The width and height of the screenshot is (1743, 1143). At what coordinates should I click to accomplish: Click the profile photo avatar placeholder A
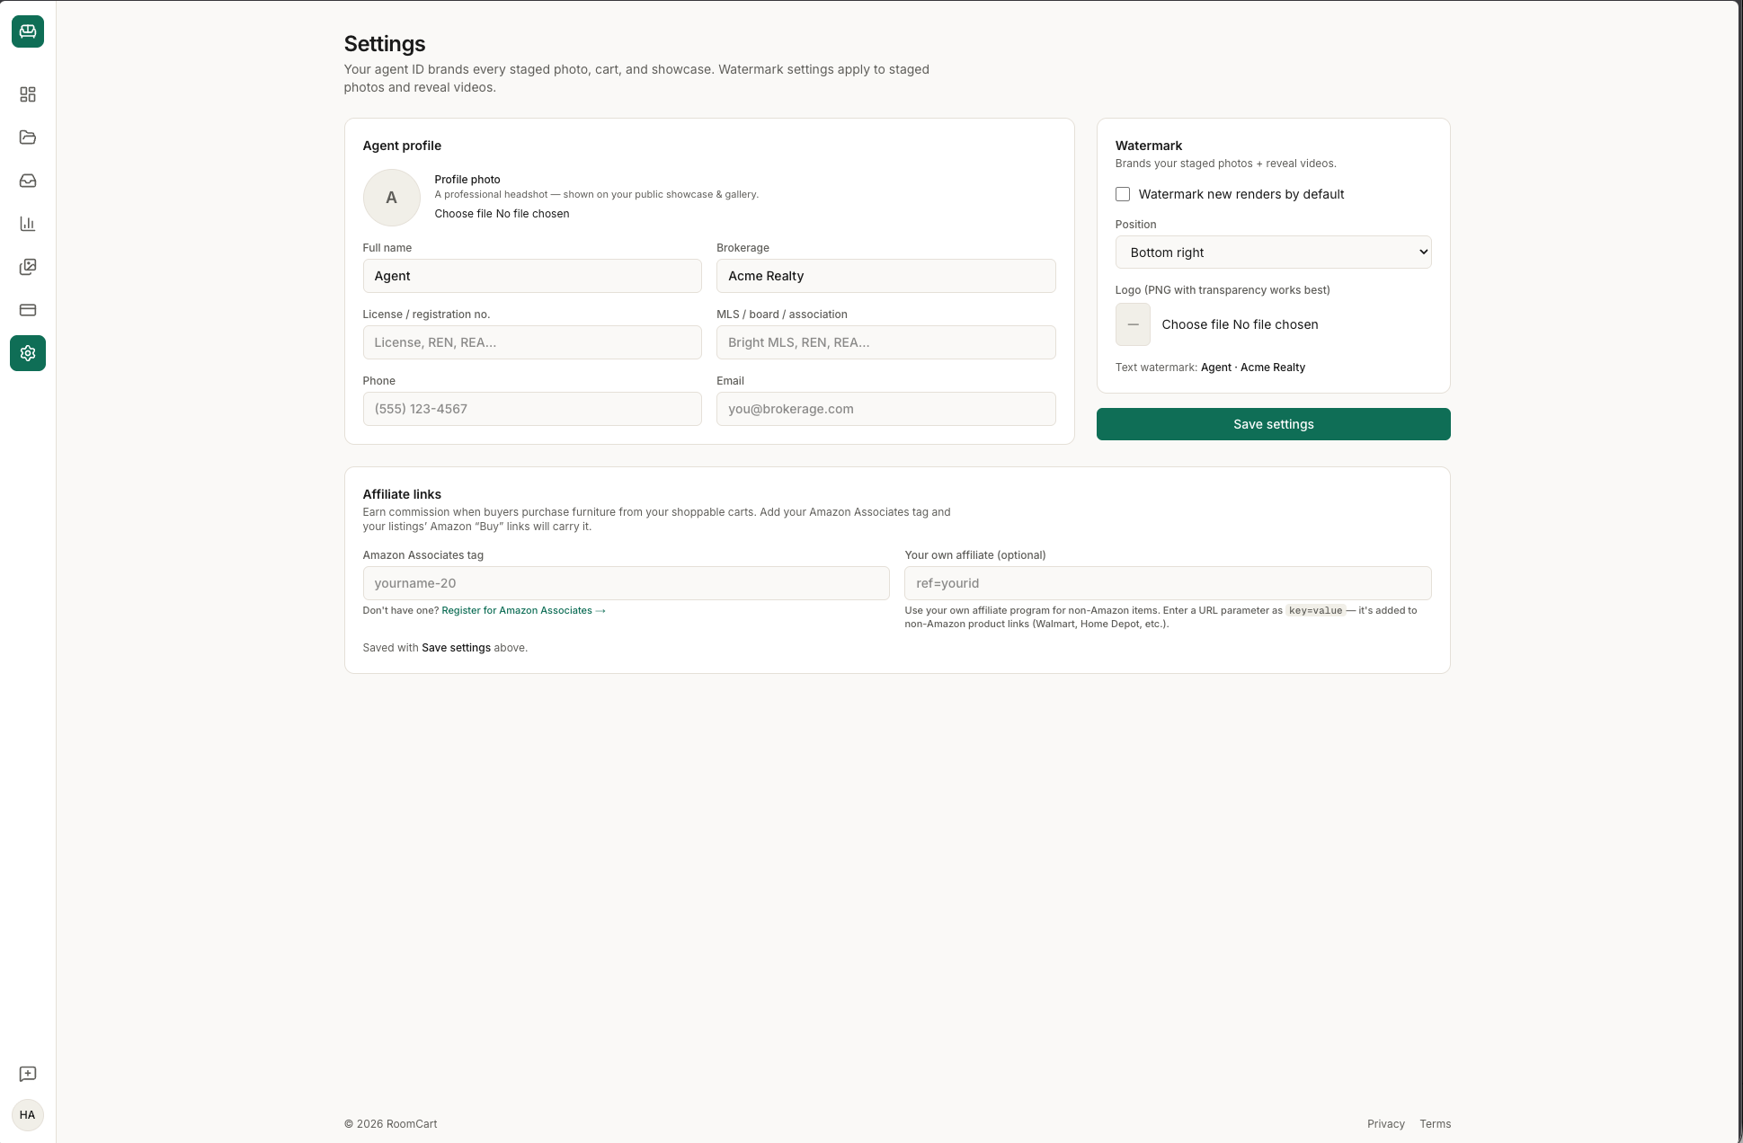tap(391, 198)
